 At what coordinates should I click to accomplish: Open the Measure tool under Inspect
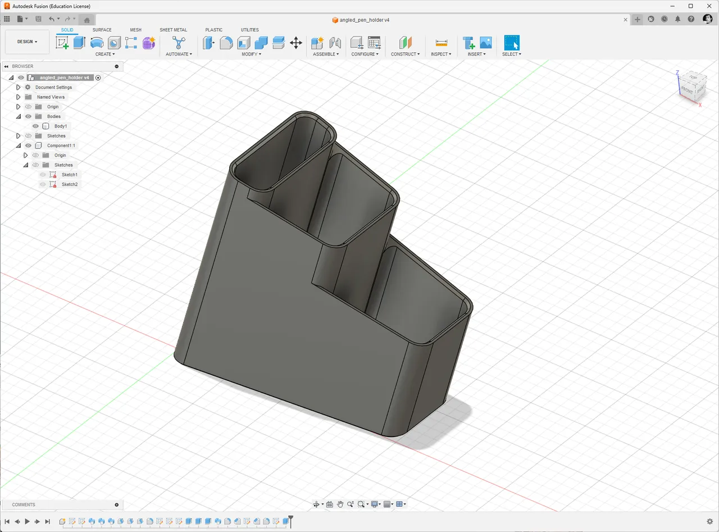442,42
